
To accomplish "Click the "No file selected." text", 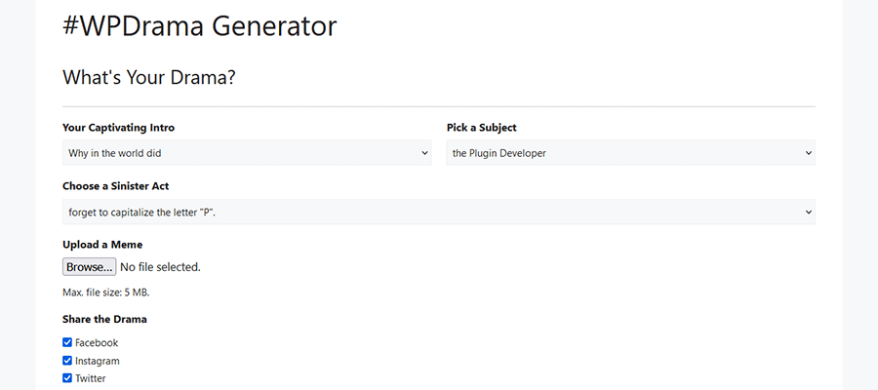I will click(160, 267).
